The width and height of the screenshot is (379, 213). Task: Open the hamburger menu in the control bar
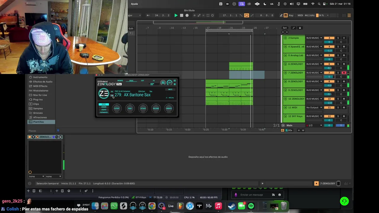tap(349, 15)
